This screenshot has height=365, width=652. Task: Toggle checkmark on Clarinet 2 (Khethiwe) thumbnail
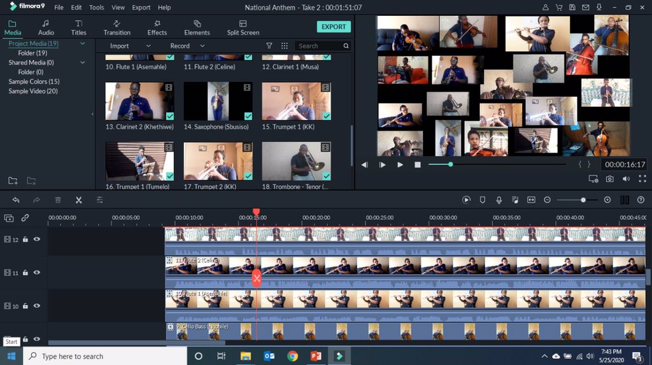point(169,116)
